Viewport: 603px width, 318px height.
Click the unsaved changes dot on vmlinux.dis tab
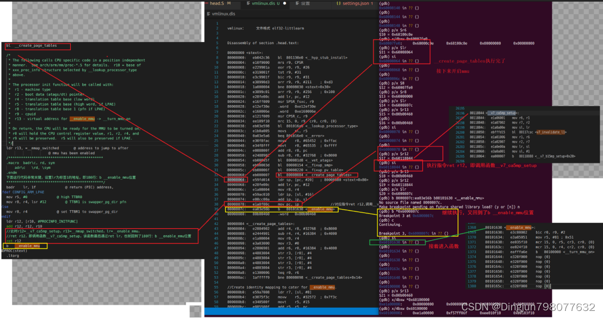click(284, 3)
